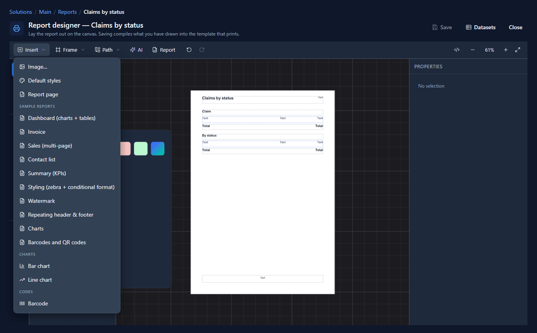Open the AI sparkle tool

point(136,50)
